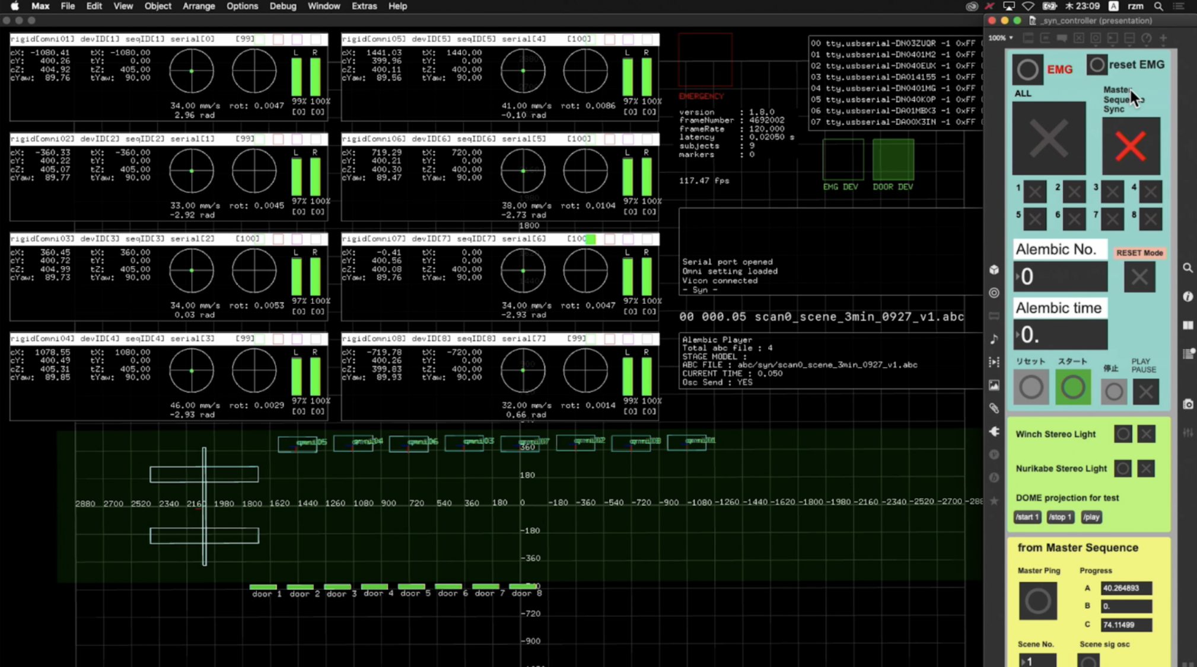Click the DOOR DEV green indicator box
Image resolution: width=1197 pixels, height=667 pixels.
(893, 159)
